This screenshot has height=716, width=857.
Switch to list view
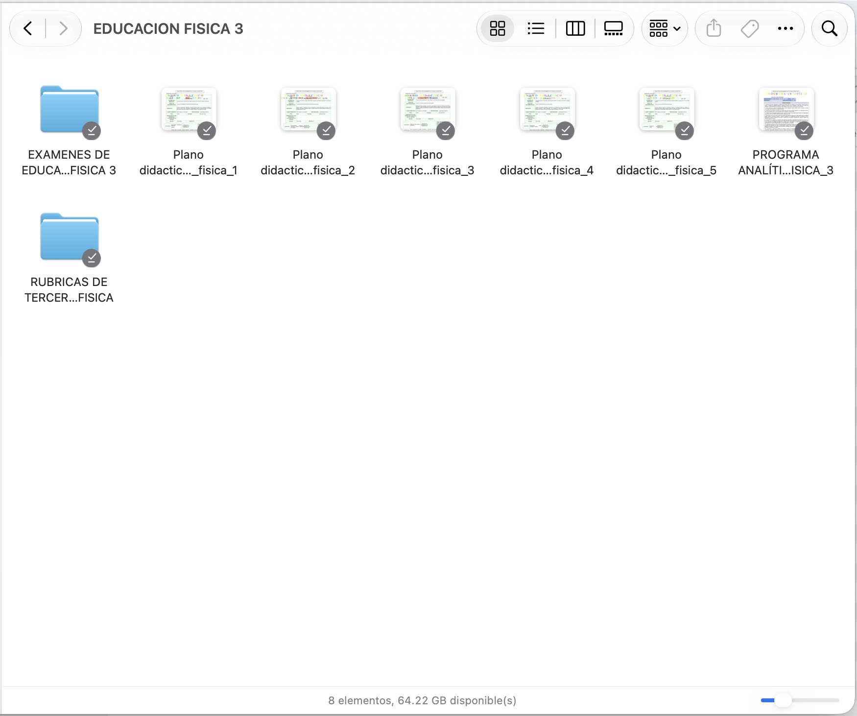point(536,28)
